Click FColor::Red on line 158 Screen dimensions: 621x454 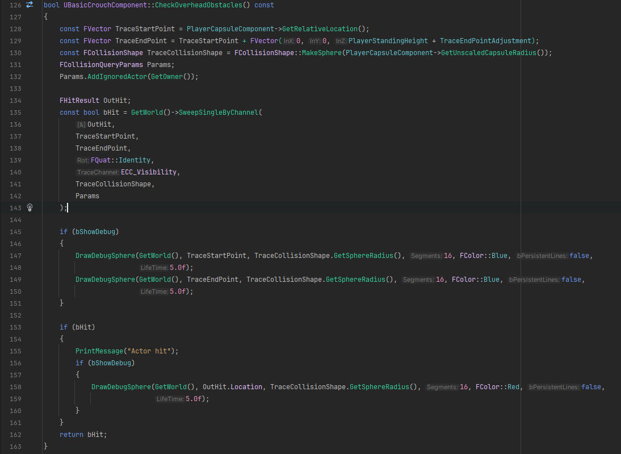[x=498, y=387]
